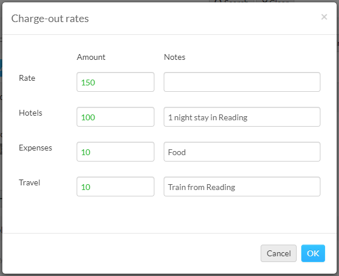339x276 pixels.
Task: Close the Charge-out rates dialog with X
Action: 324,17
